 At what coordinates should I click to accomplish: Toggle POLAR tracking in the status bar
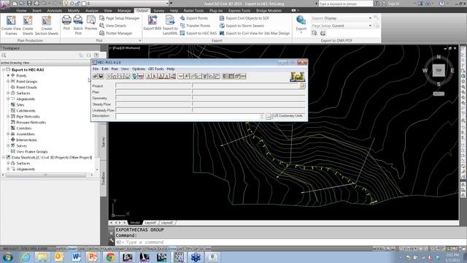point(107,248)
